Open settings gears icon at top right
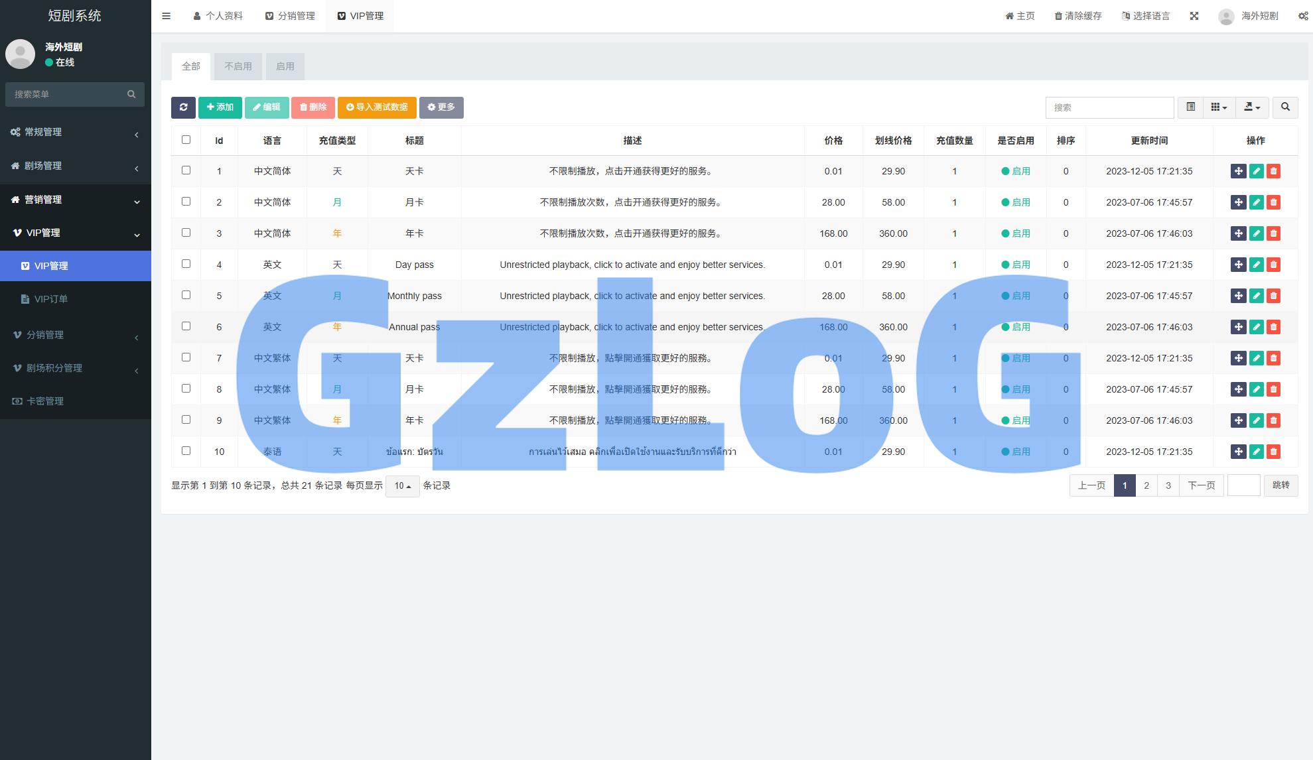1313x760 pixels. click(1303, 16)
